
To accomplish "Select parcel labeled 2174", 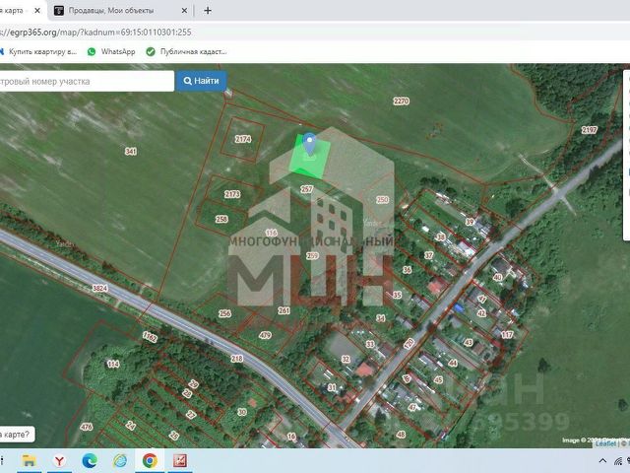I will tap(243, 139).
